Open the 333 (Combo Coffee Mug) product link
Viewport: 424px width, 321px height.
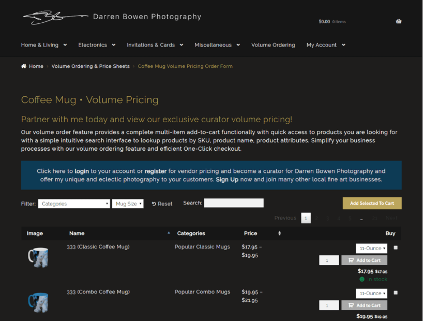[98, 292]
